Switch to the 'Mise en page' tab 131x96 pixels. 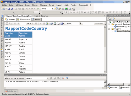[x=24, y=19]
